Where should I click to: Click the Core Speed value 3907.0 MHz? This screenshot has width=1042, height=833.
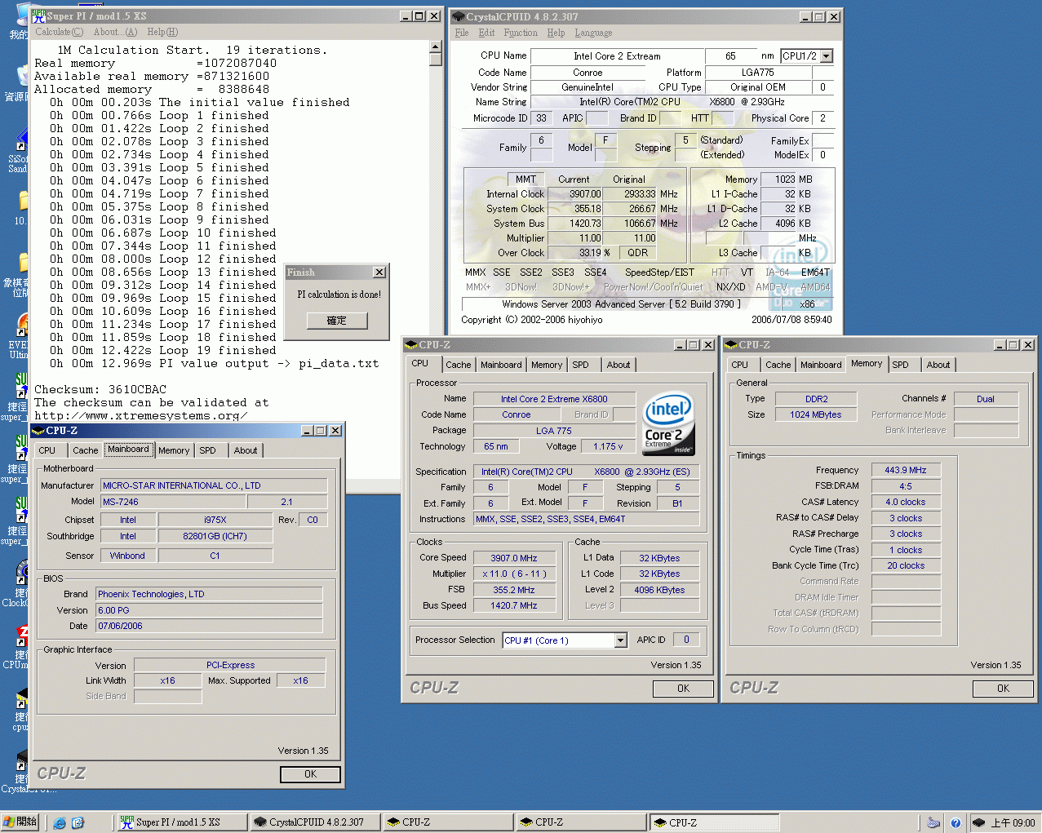click(514, 558)
